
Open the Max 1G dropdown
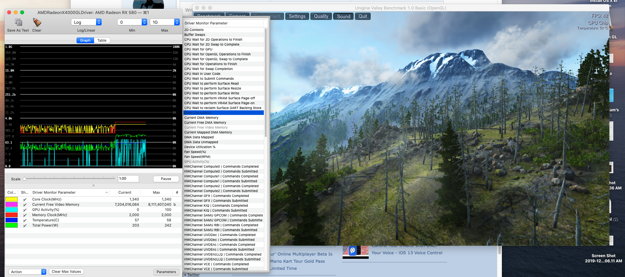point(165,22)
